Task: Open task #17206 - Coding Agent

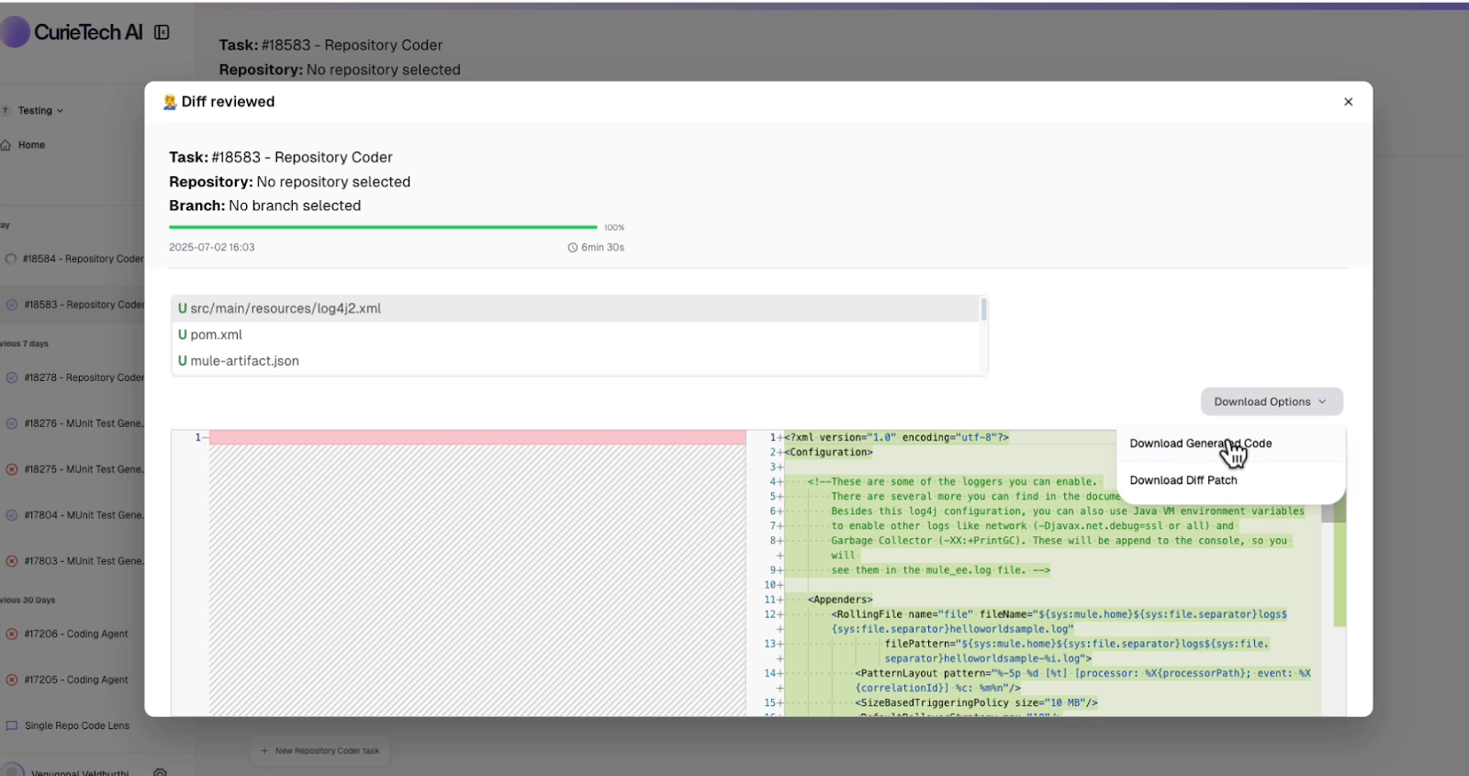Action: pyautogui.click(x=76, y=634)
